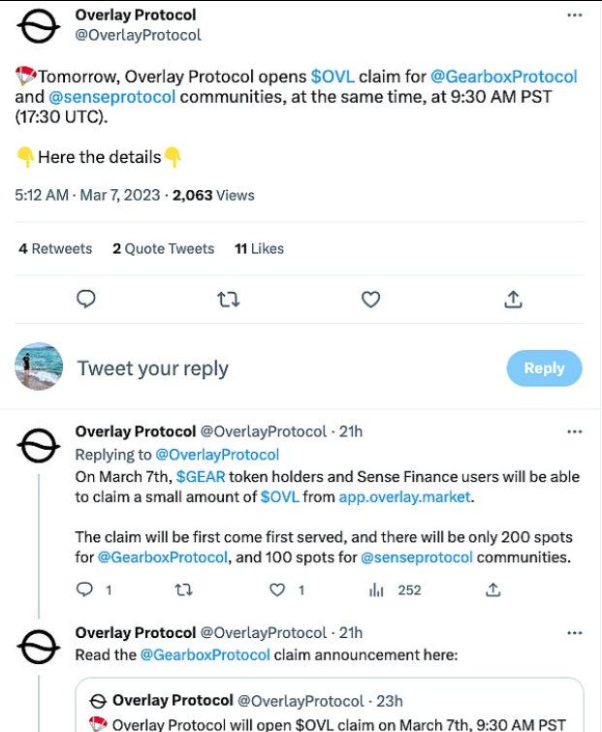View analytics icon showing 252 views
602x732 pixels.
click(378, 589)
